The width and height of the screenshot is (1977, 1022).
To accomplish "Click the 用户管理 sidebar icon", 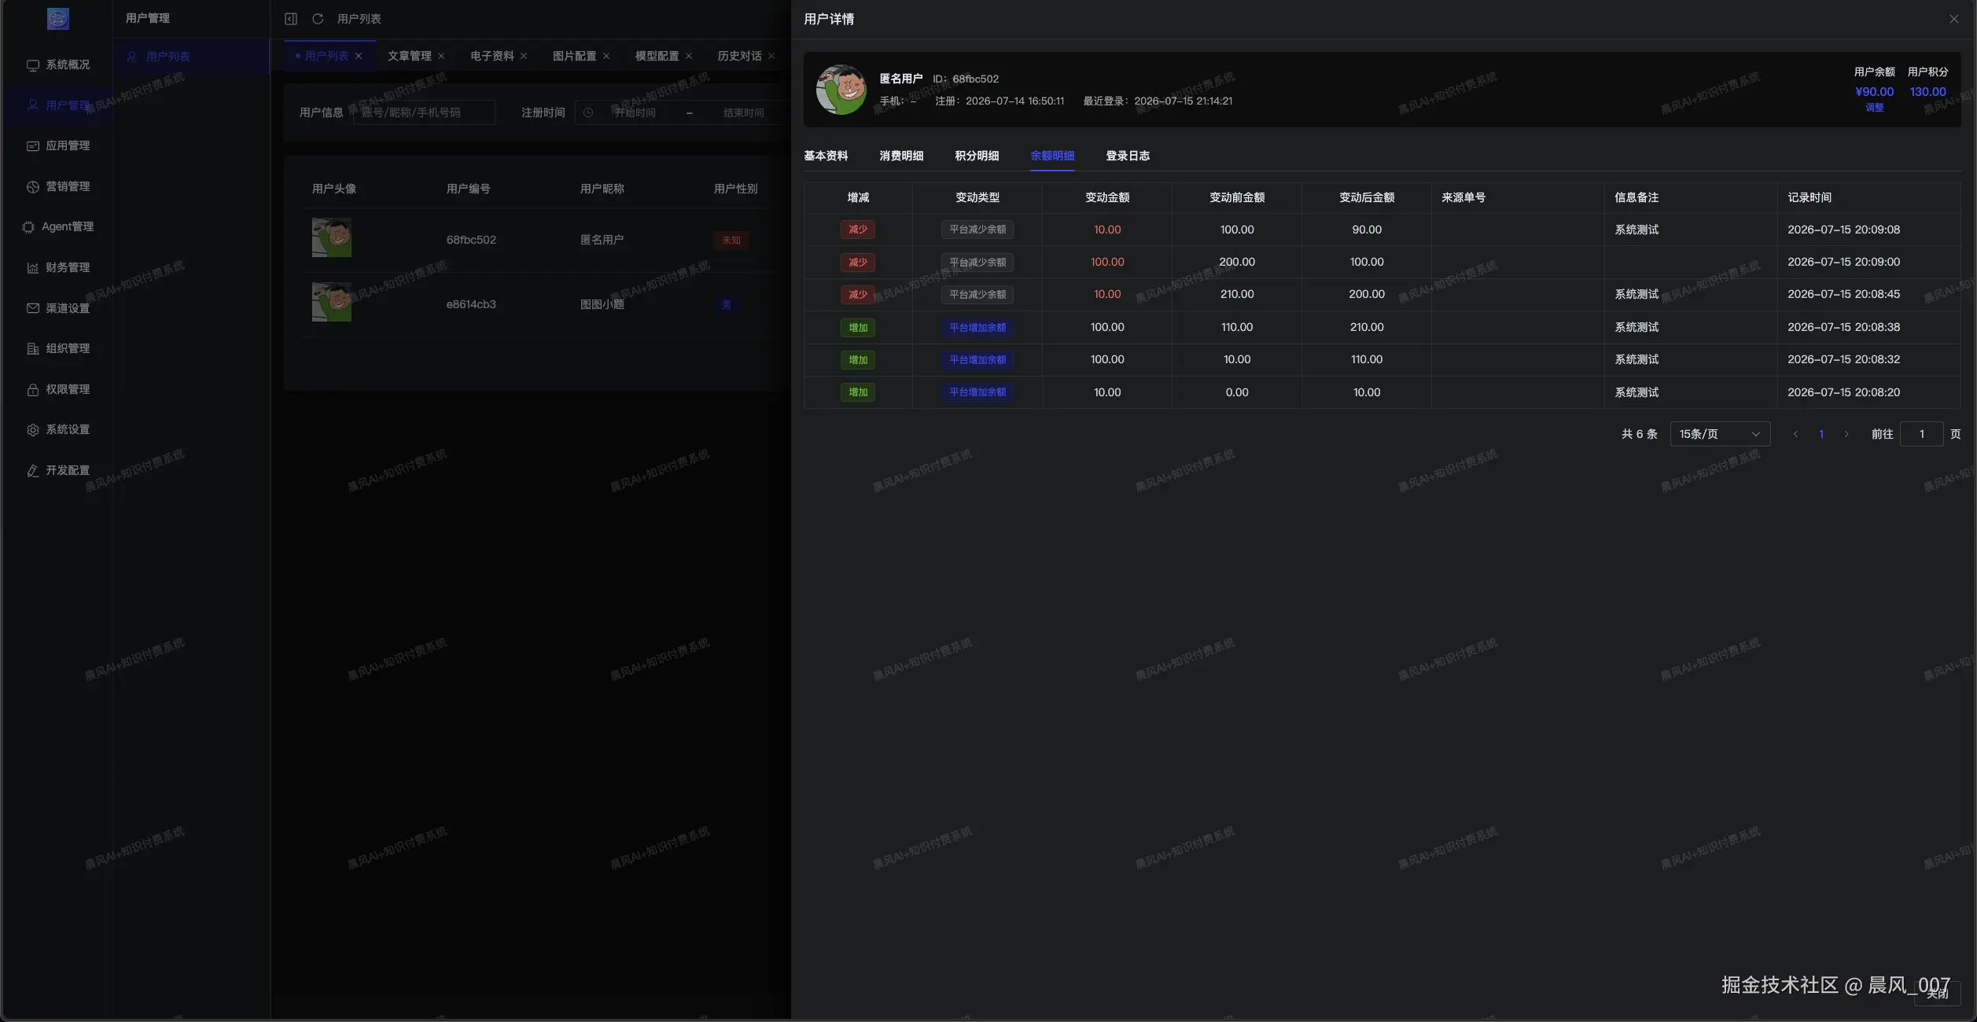I will (32, 105).
